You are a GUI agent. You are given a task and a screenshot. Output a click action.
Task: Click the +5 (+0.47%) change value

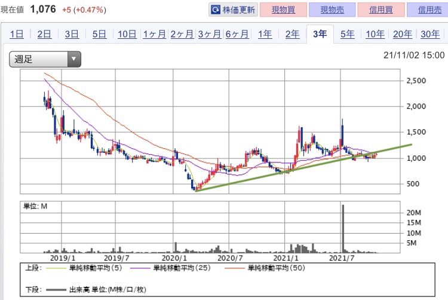point(84,10)
